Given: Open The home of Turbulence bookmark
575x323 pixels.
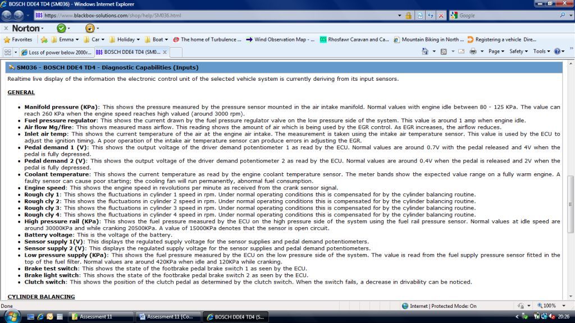Looking at the screenshot, I should coord(207,40).
